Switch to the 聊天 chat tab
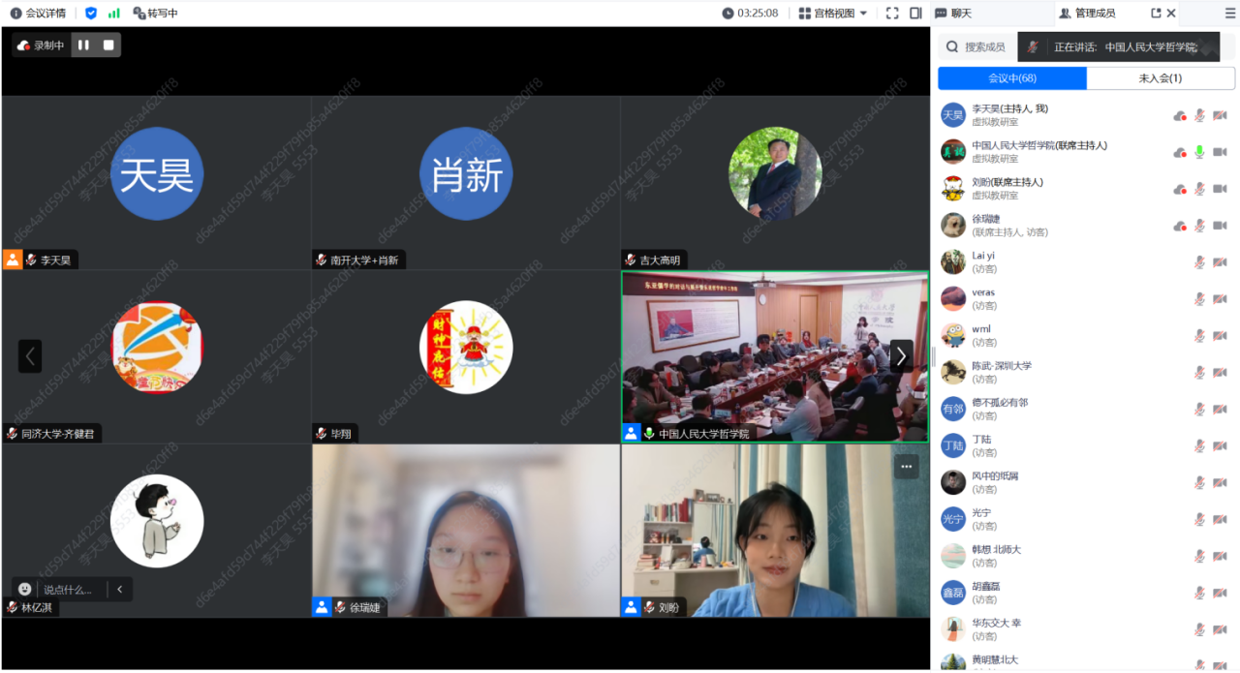 pos(962,14)
